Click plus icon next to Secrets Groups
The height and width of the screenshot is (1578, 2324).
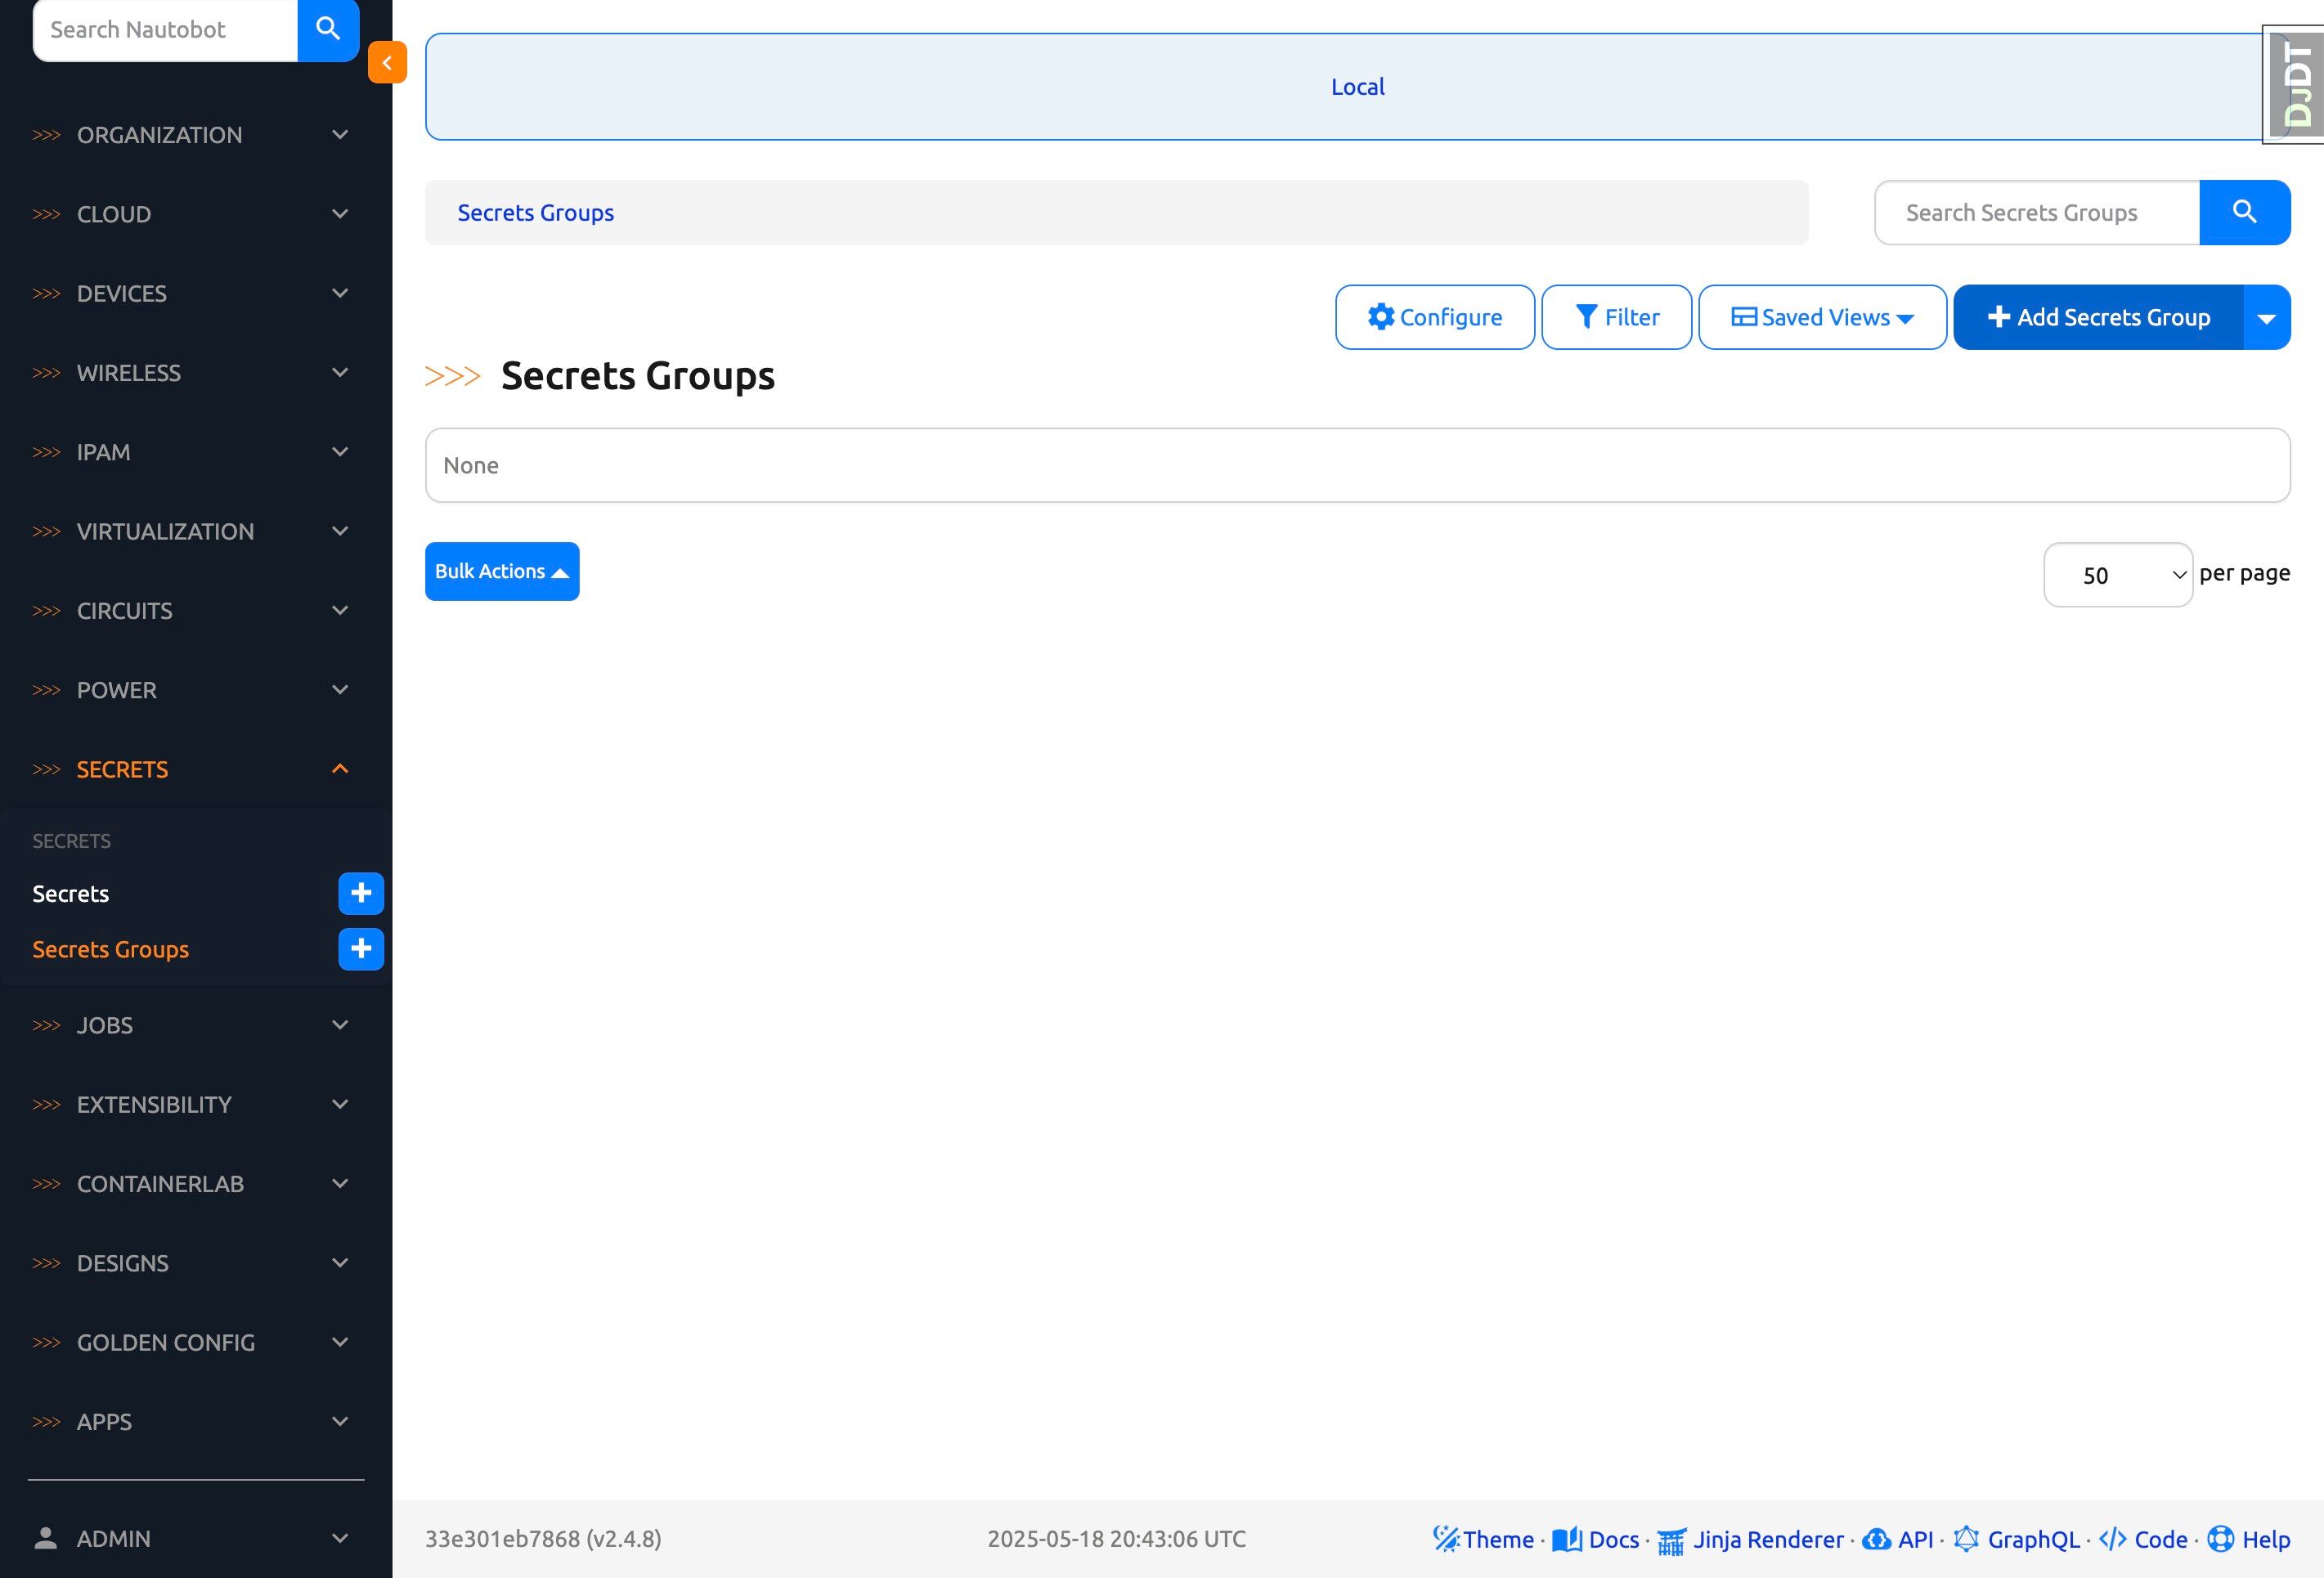tap(361, 949)
